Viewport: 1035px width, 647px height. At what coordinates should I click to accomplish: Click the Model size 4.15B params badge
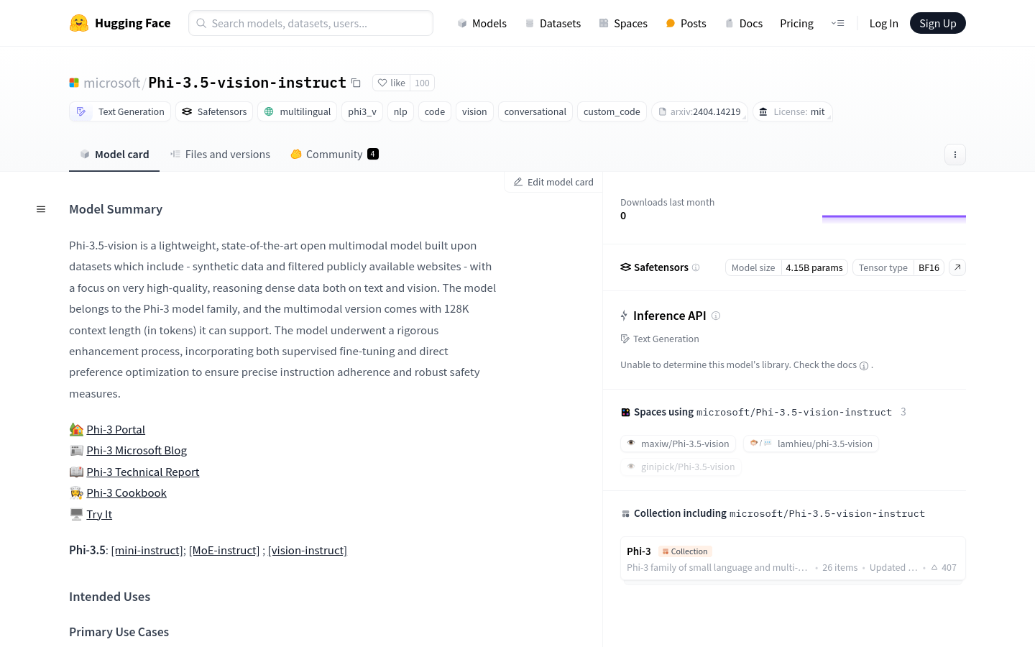[x=786, y=267]
